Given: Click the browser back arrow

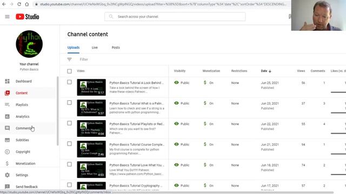Looking at the screenshot, I should point(4,4).
